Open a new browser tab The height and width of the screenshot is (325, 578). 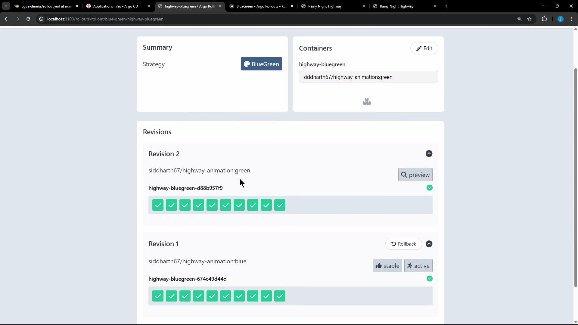(x=446, y=6)
